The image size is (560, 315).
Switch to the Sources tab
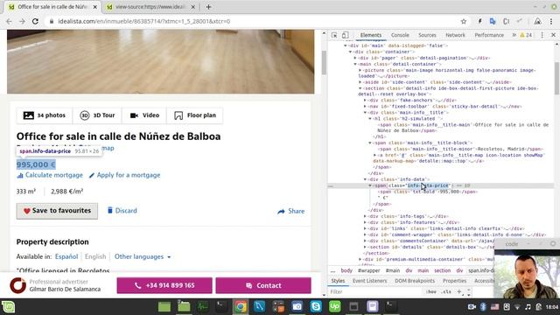427,35
